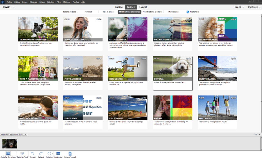This screenshot has width=262, height=158.
Task: Open the Image menu
Action: pyautogui.click(x=25, y=2)
